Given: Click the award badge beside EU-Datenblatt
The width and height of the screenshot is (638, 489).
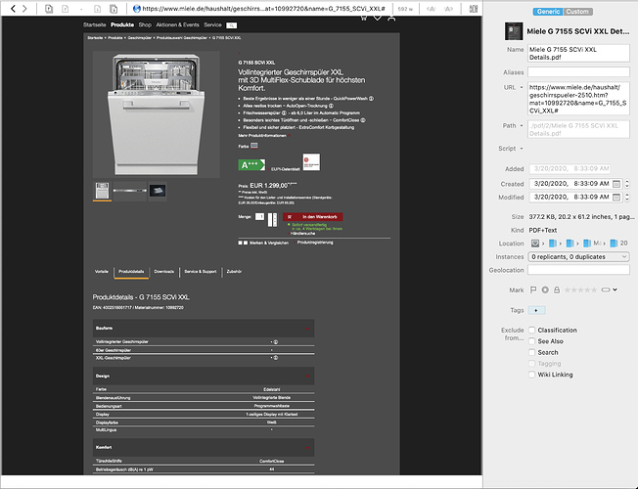Looking at the screenshot, I should [x=311, y=162].
